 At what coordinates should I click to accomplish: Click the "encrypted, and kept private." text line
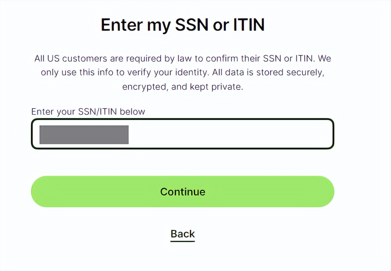[x=182, y=87]
